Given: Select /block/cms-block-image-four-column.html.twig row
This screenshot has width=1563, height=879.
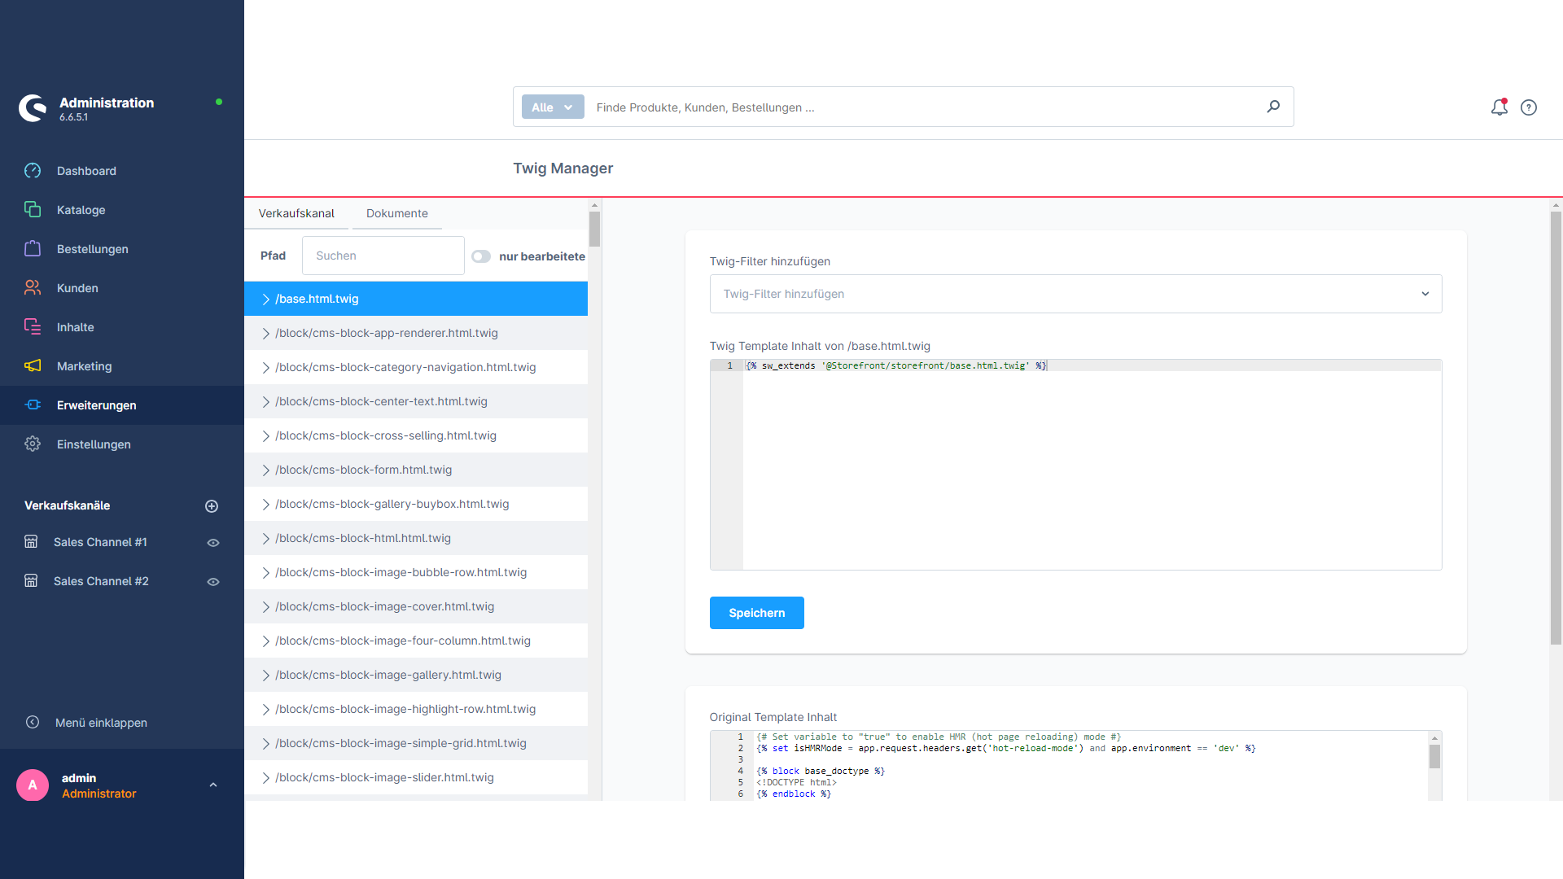Looking at the screenshot, I should 416,641.
